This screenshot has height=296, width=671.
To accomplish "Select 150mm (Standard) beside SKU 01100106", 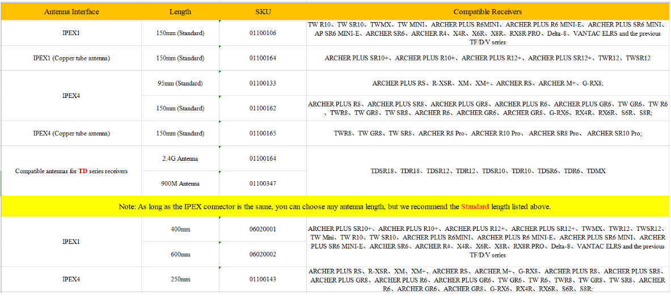I will click(180, 33).
